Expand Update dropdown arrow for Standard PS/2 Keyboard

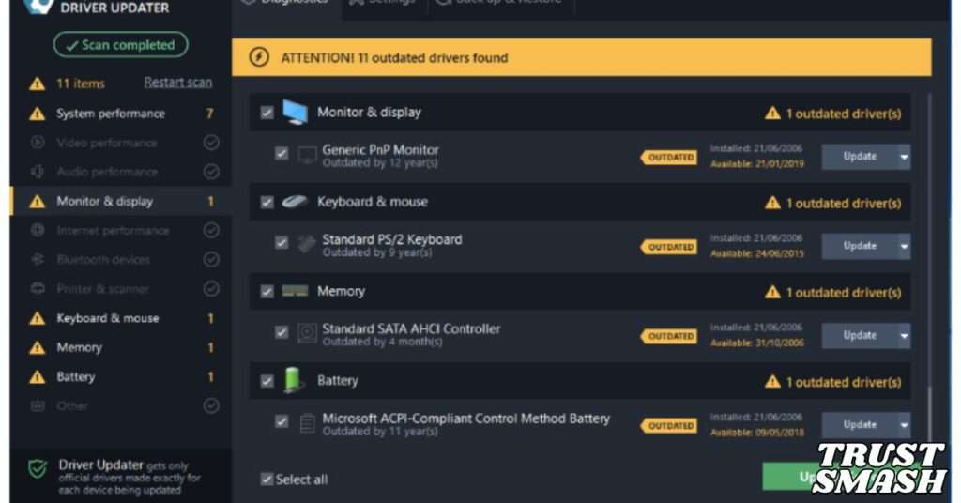[904, 246]
